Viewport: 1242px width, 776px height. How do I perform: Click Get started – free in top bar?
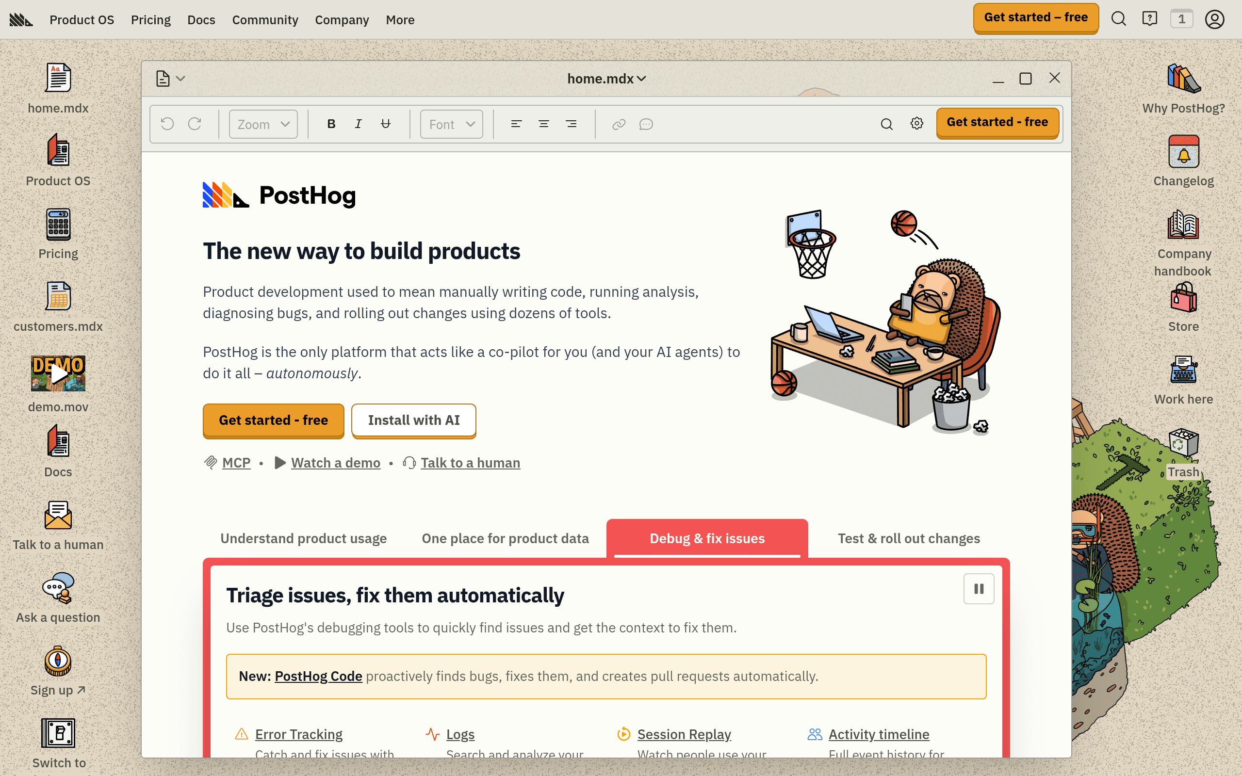(x=1036, y=18)
